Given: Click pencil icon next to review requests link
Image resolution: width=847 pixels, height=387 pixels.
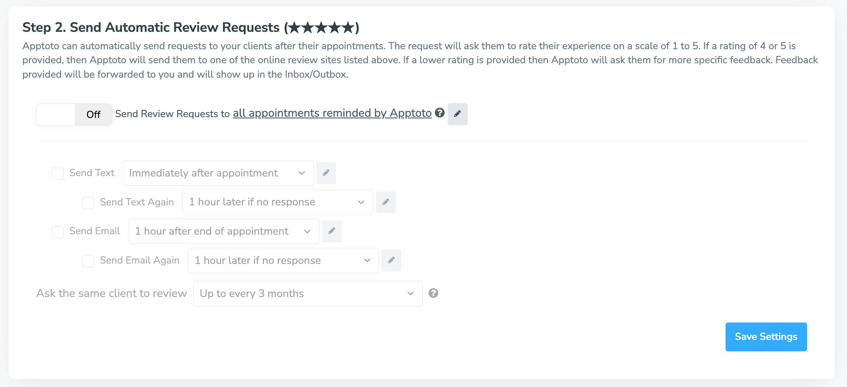Looking at the screenshot, I should coord(457,114).
